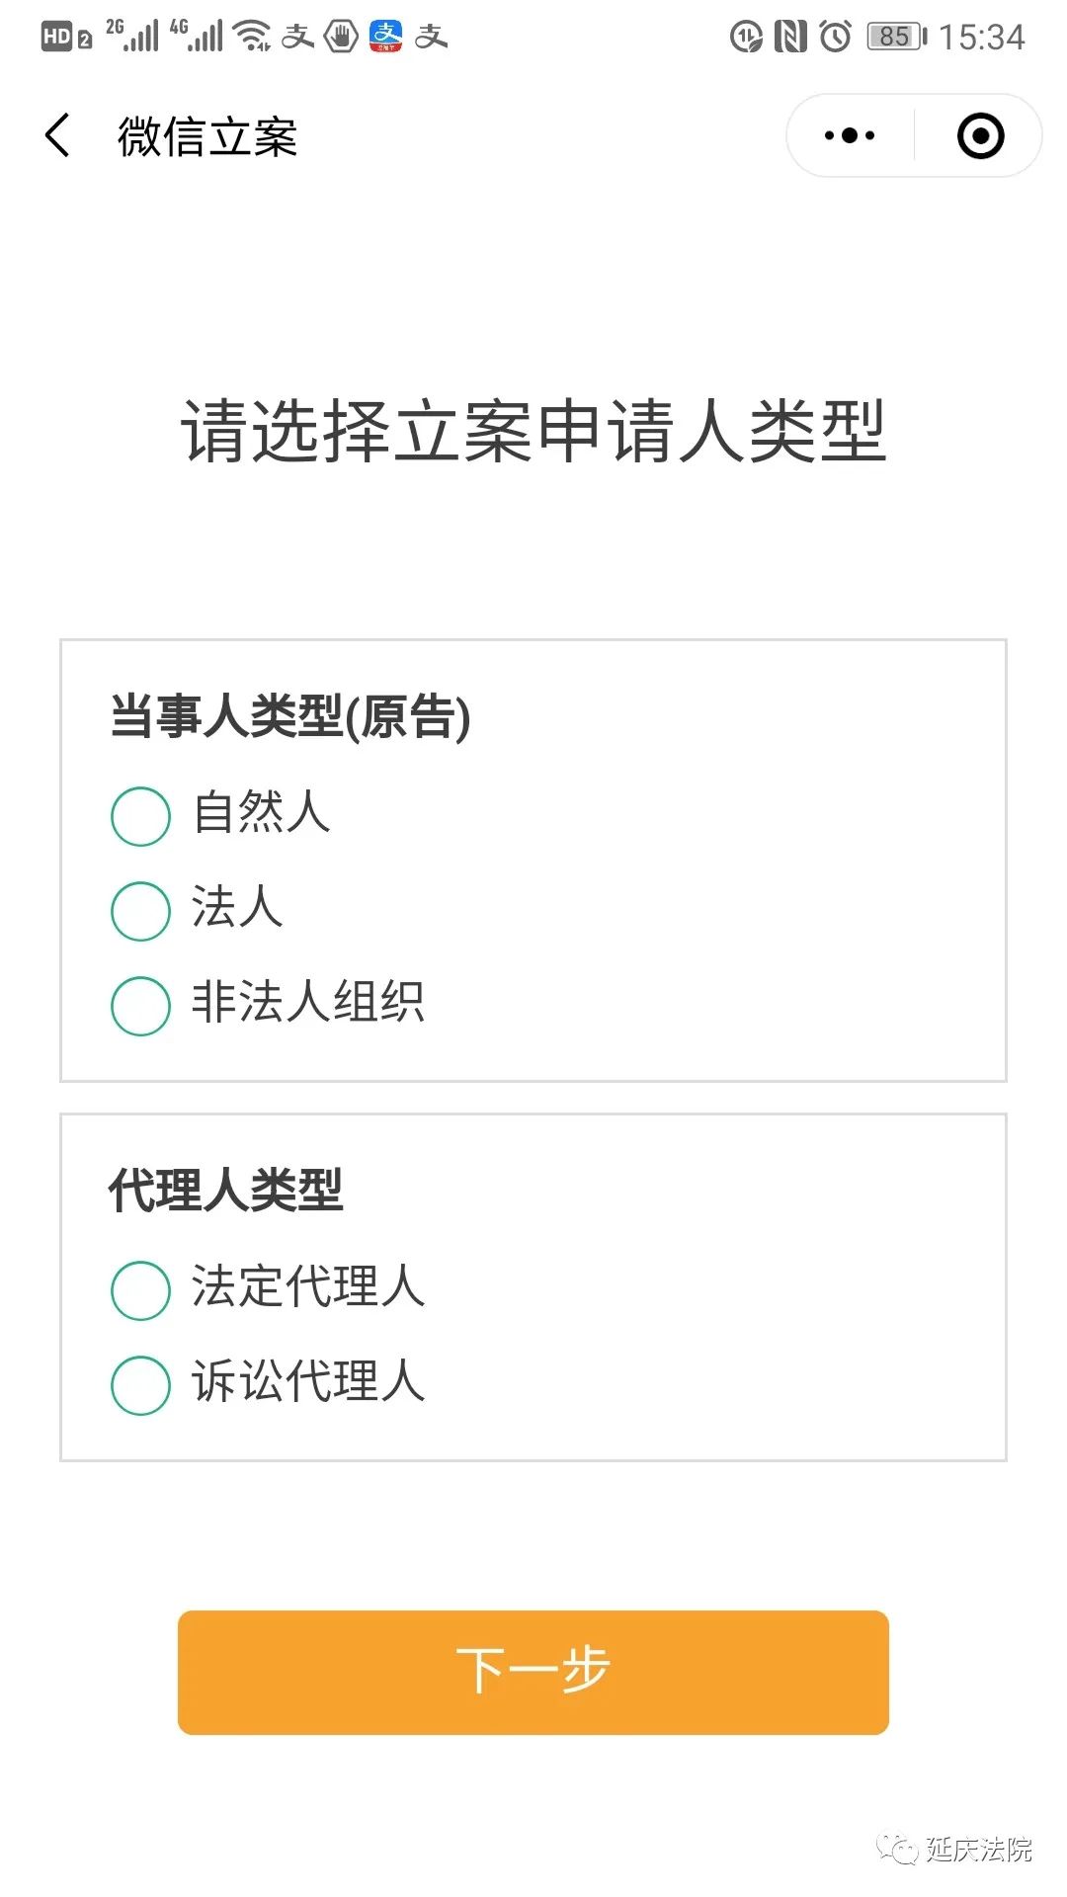Select 法定代理人 as agent type
This screenshot has width=1067, height=1897.
(x=141, y=1290)
